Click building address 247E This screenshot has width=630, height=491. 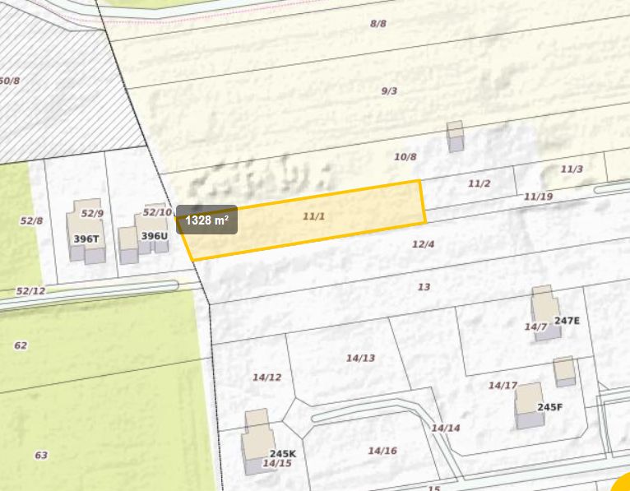567,321
